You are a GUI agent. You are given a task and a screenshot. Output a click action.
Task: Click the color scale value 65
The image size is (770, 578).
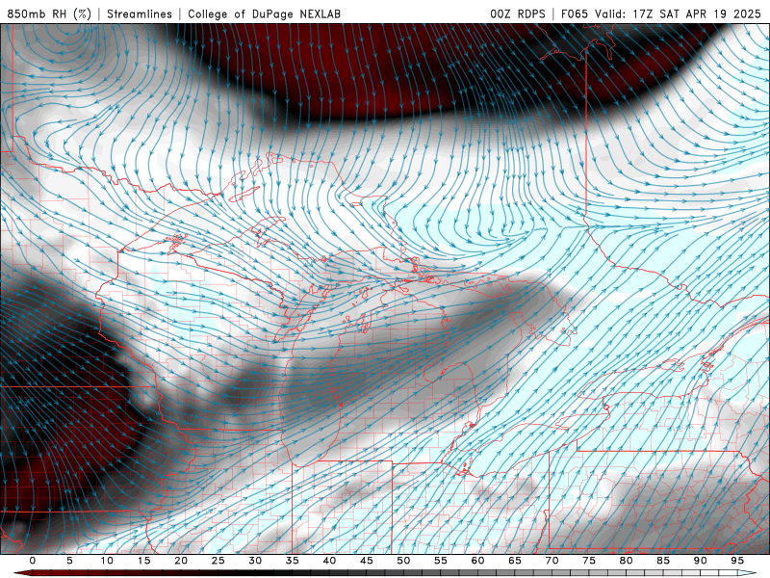[515, 561]
